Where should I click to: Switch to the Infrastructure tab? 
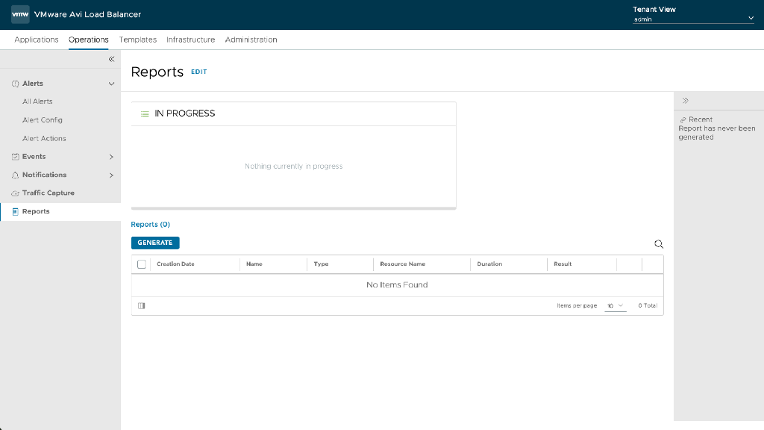click(190, 40)
